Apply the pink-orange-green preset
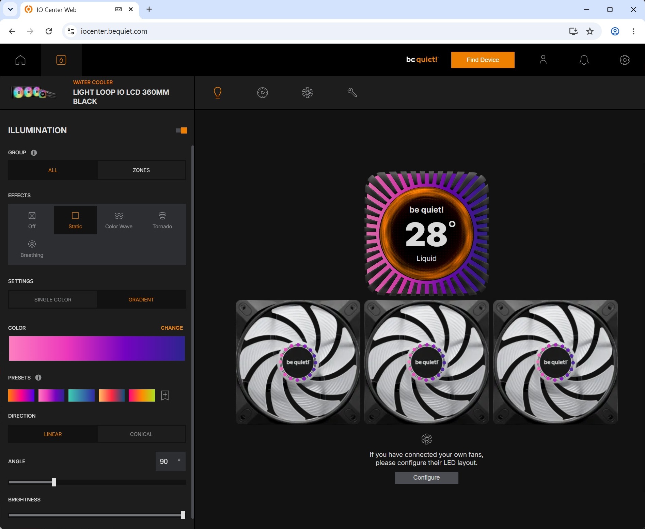 (x=142, y=395)
